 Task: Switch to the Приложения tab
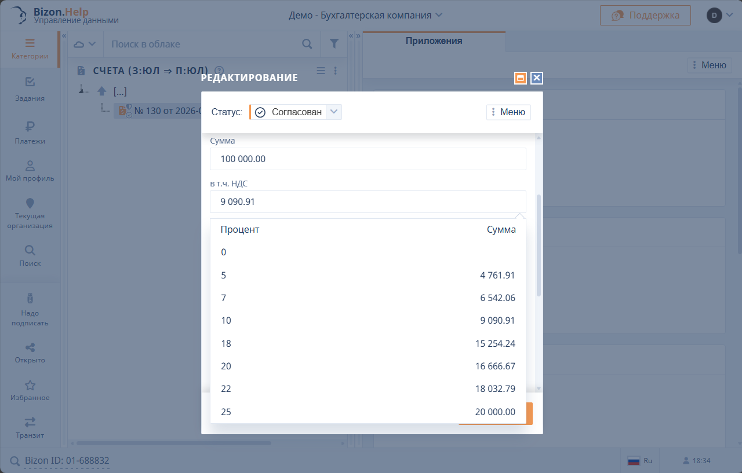[x=434, y=41]
